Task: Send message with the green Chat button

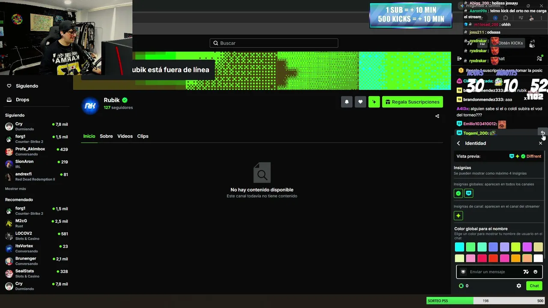Action: click(x=534, y=286)
